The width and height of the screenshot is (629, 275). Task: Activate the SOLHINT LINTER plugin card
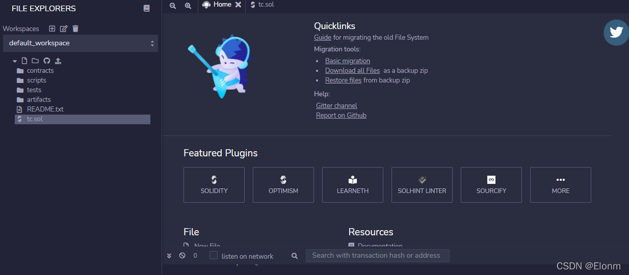click(422, 185)
